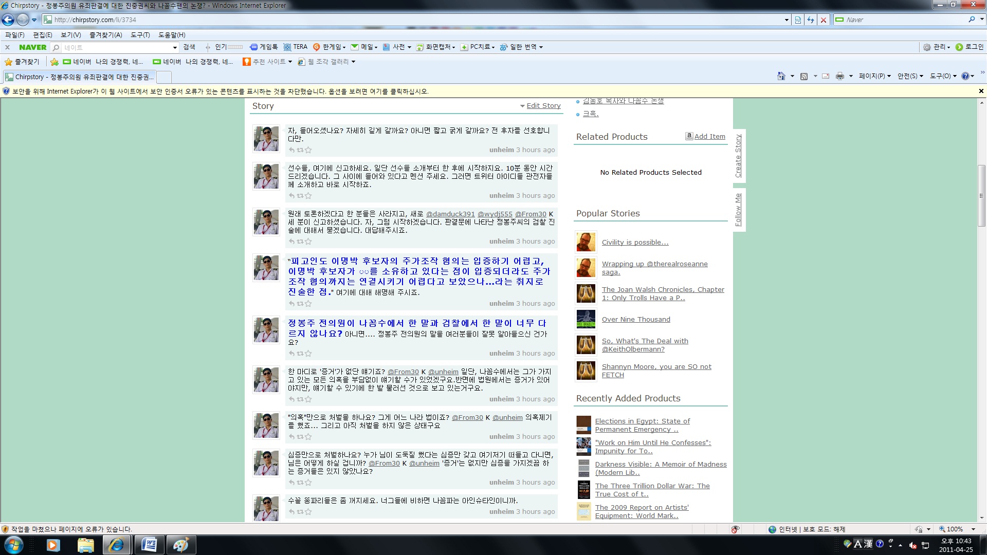Open the 페이지(P) command bar menu
This screenshot has width=987, height=555.
[x=874, y=76]
